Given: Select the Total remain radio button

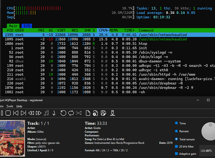Looking at the screenshot, I should (176, 139).
